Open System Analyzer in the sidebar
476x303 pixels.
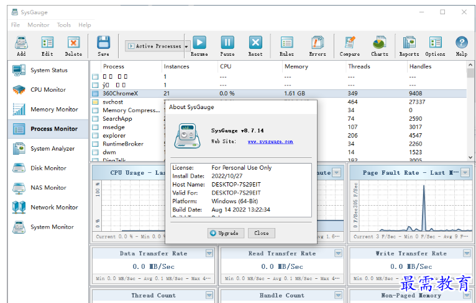click(48, 148)
